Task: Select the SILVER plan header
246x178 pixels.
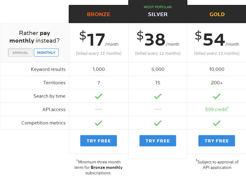Action: point(158,14)
